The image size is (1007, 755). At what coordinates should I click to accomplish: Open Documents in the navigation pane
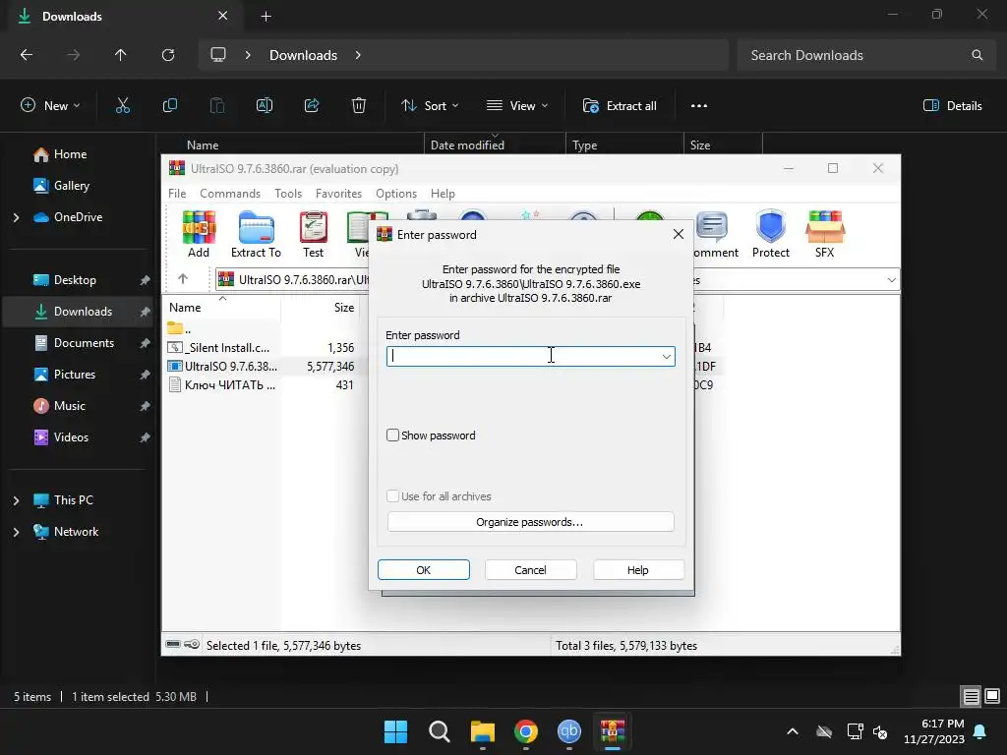tap(84, 343)
